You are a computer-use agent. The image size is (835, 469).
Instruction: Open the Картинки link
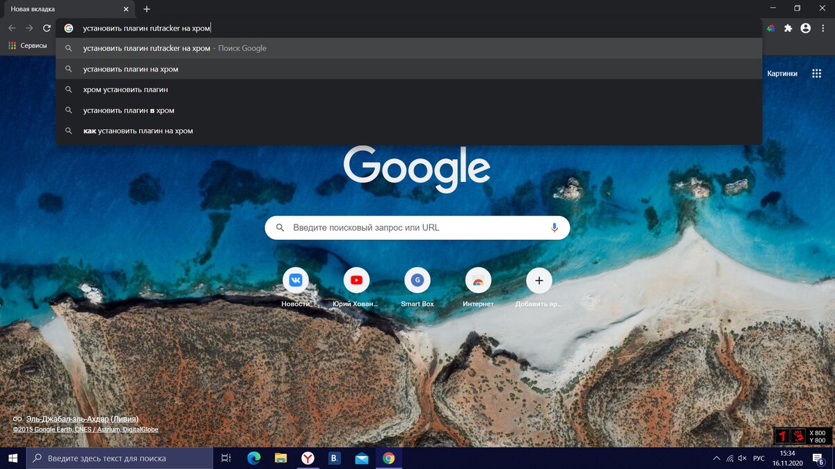tap(782, 74)
